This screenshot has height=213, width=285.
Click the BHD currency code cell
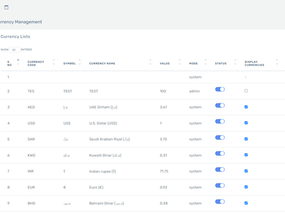click(x=31, y=203)
